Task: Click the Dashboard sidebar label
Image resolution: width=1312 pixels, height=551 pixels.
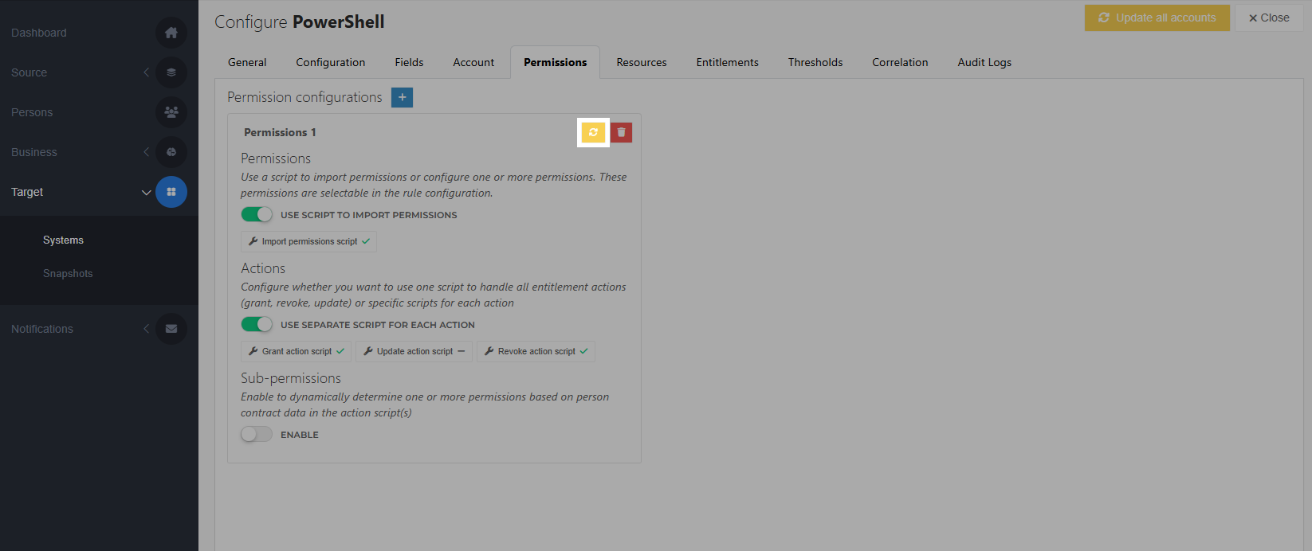Action: click(x=39, y=33)
